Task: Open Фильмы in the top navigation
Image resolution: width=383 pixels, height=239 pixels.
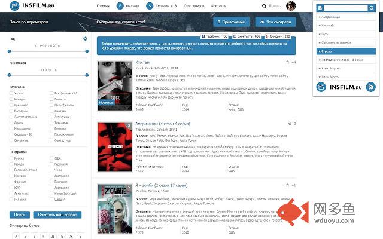Action: click(132, 6)
